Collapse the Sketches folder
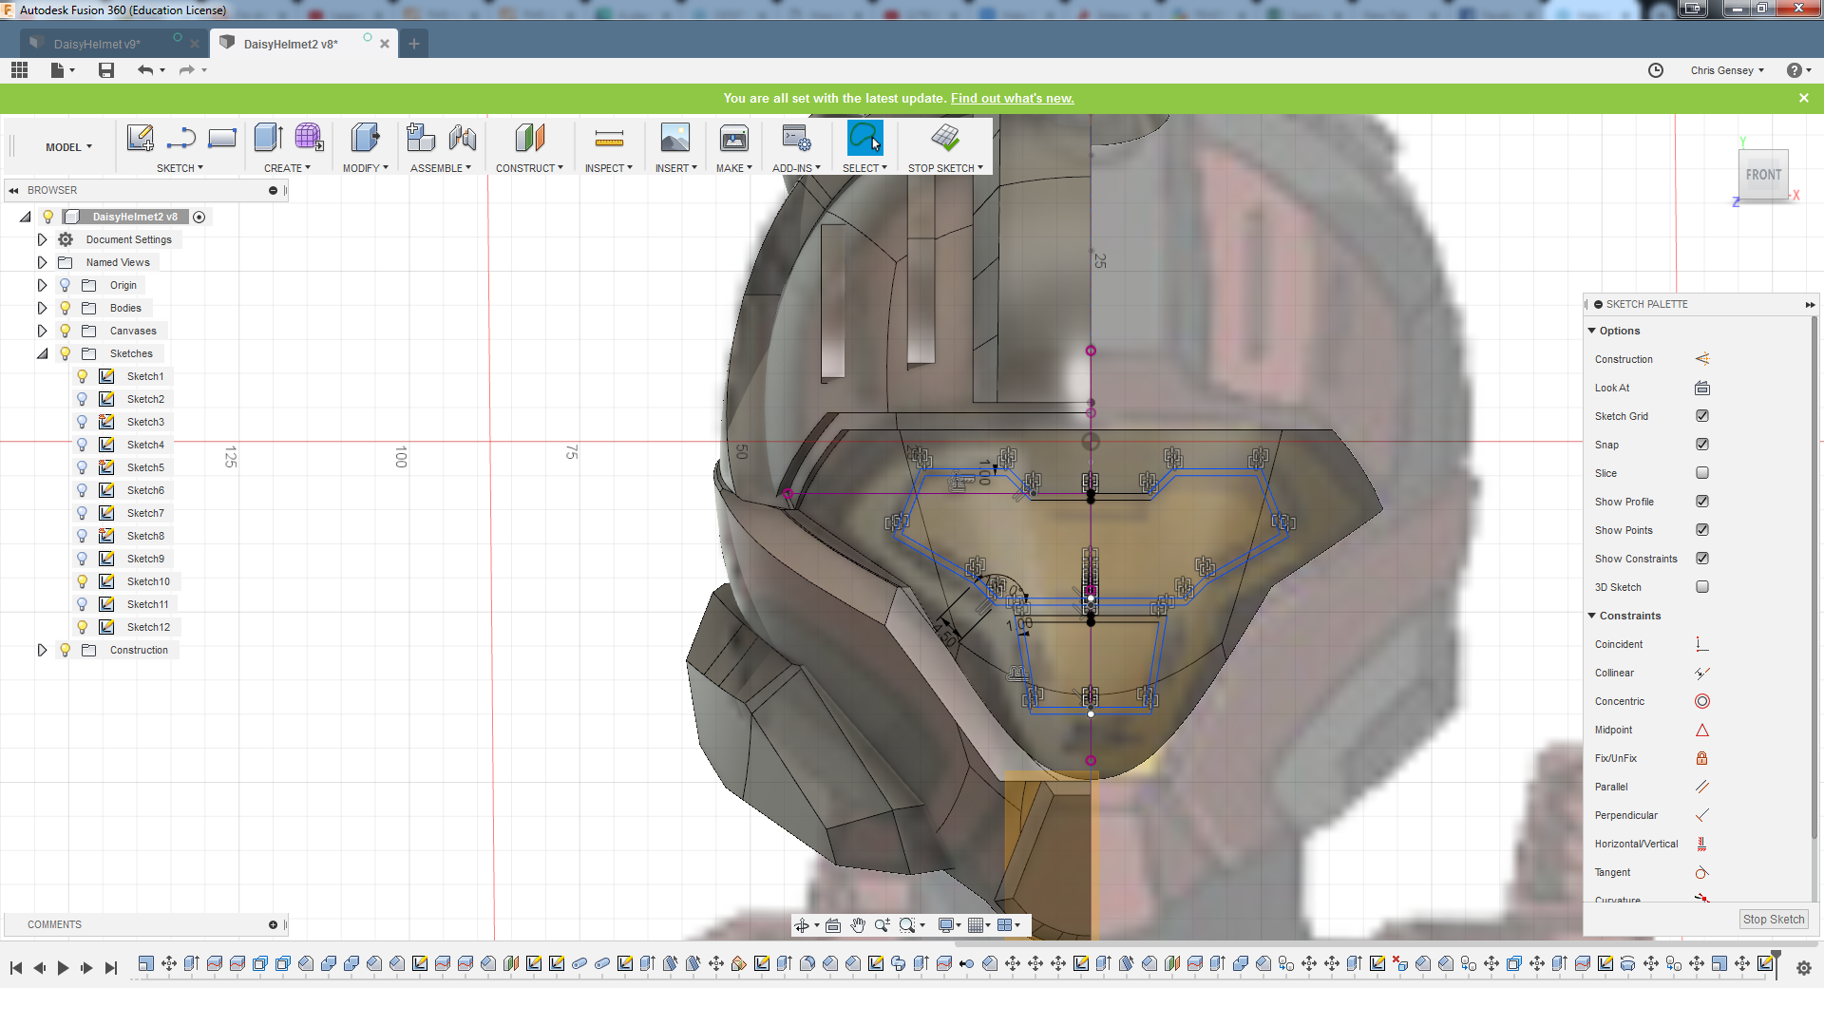Image resolution: width=1824 pixels, height=1026 pixels. coord(42,353)
